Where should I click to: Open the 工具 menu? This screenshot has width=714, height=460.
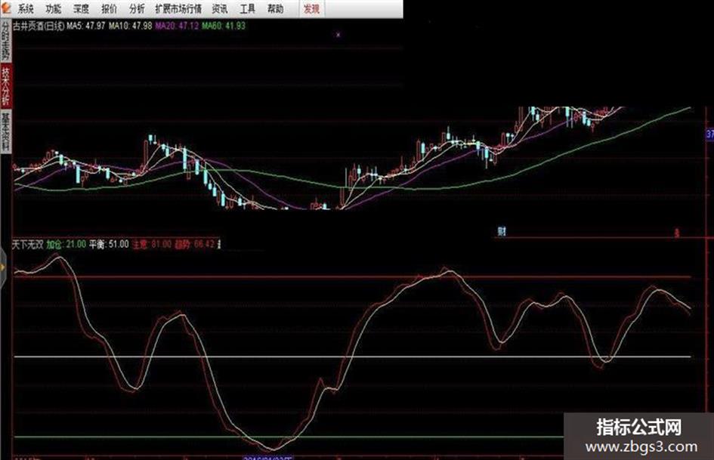(x=248, y=8)
